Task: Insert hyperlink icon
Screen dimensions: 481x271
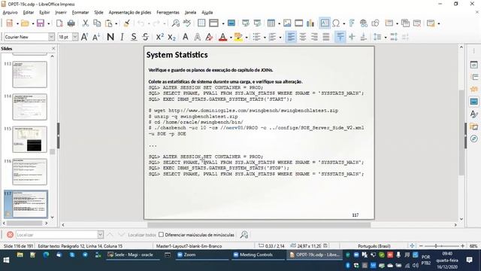Action: click(x=364, y=23)
